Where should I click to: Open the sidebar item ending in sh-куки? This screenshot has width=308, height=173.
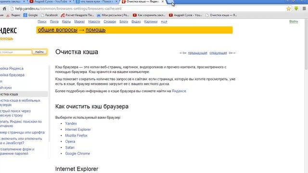[x=6, y=87]
